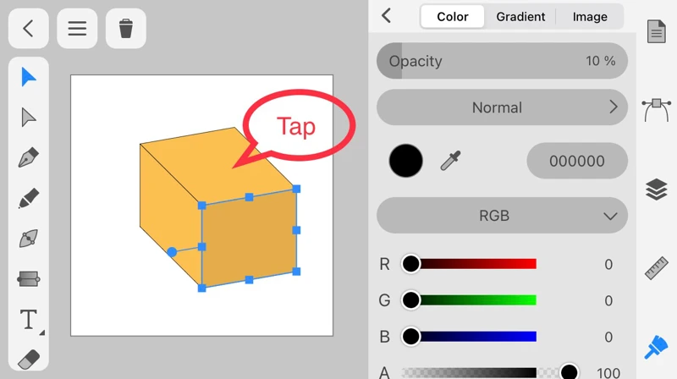The height and width of the screenshot is (379, 677).
Task: Go back from the Color panel
Action: pos(387,16)
